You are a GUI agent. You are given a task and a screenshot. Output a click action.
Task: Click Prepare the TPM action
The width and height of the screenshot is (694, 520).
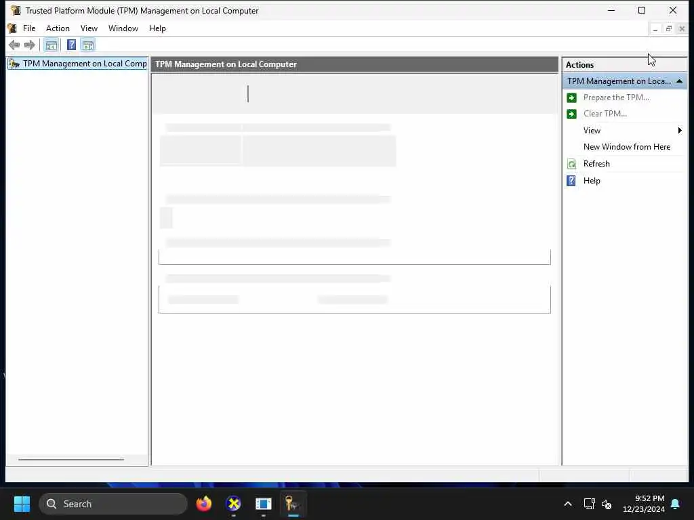pyautogui.click(x=616, y=97)
